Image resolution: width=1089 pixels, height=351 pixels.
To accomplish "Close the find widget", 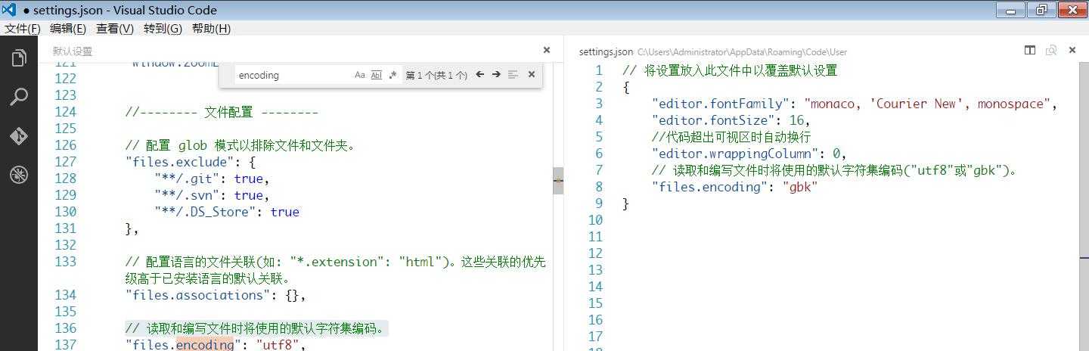I will tap(532, 75).
